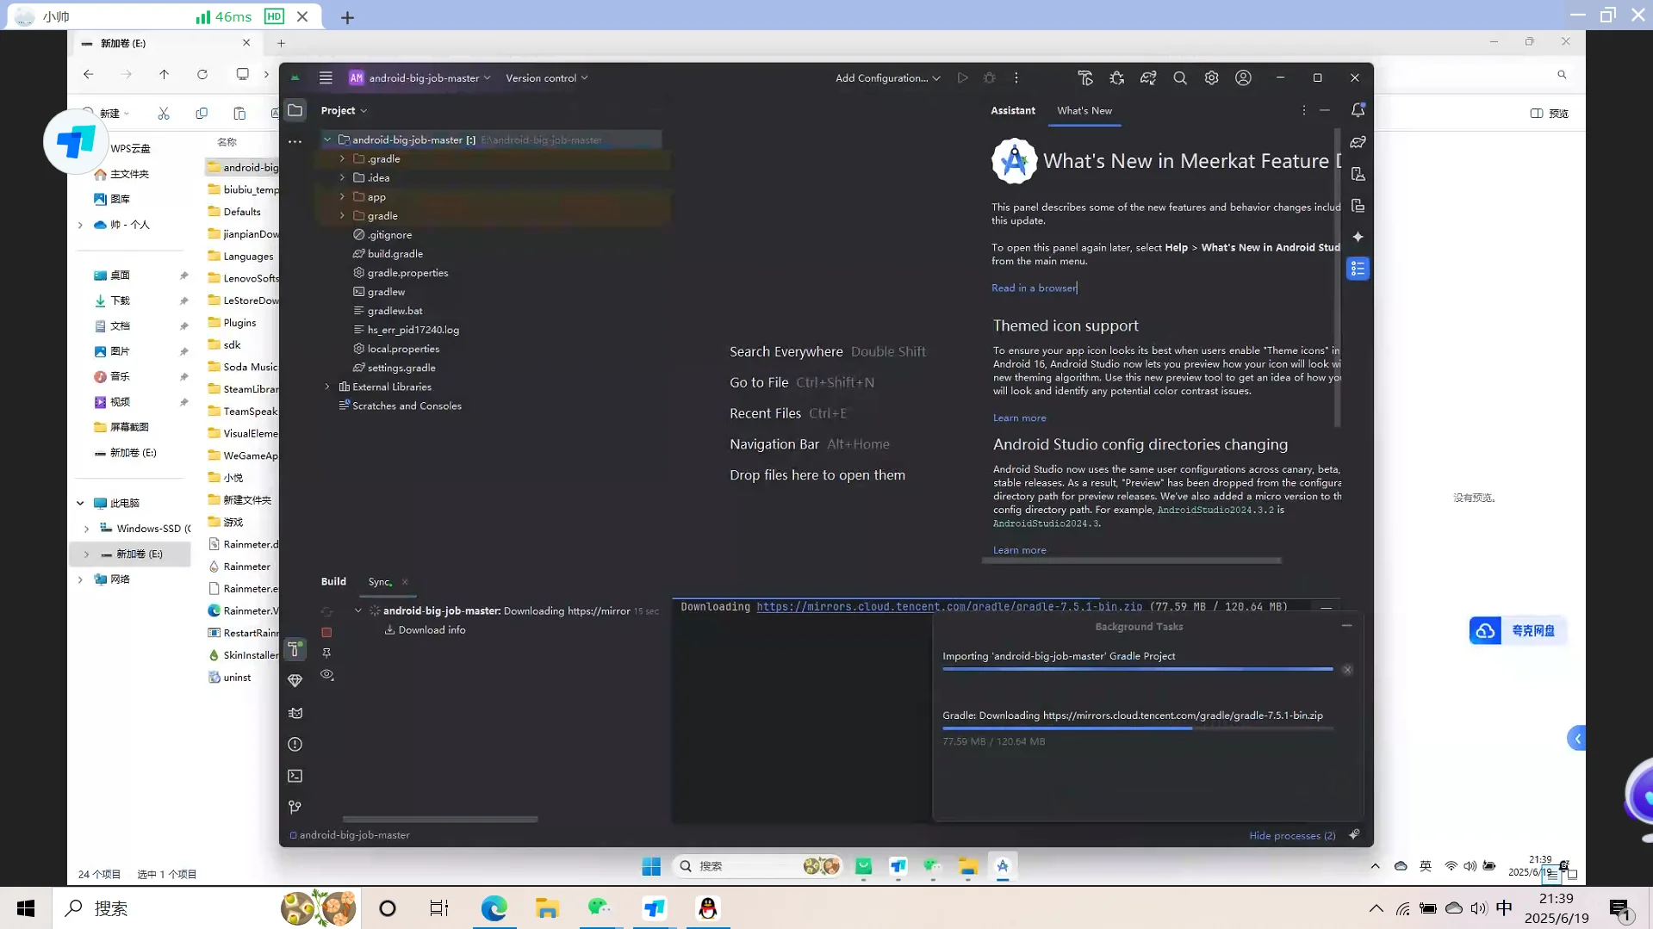Open Project tool window folder icon
The width and height of the screenshot is (1653, 929).
click(x=295, y=110)
